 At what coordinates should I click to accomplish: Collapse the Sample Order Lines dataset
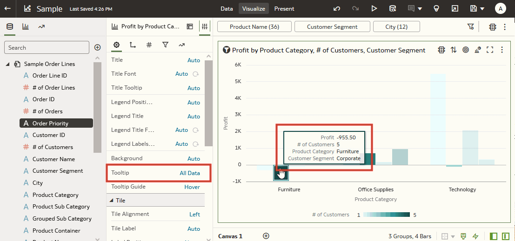[8, 64]
